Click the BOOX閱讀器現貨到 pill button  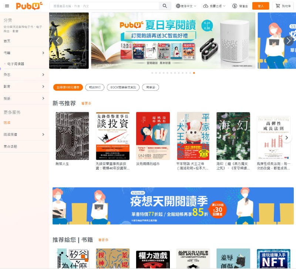[x=123, y=87]
